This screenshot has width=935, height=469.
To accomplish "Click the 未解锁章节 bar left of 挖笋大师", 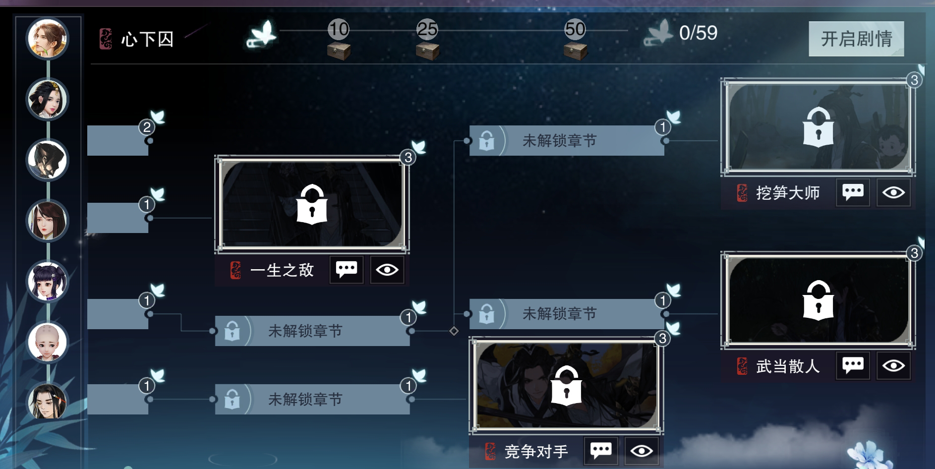I will tap(567, 140).
